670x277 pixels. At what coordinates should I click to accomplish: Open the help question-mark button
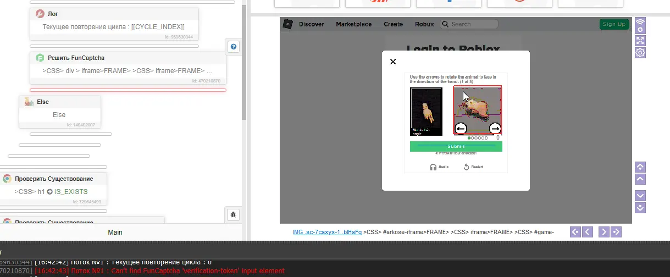point(233,47)
